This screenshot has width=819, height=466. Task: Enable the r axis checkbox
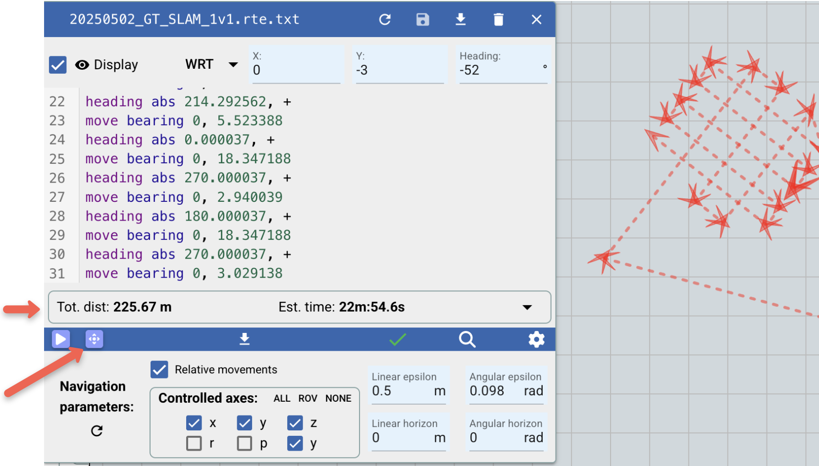coord(194,443)
